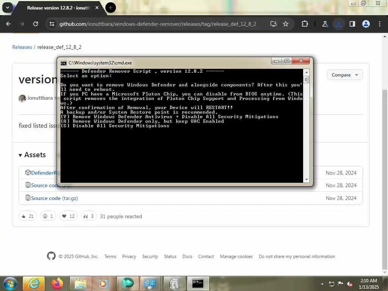This screenshot has height=291, width=388.
Task: Click the ionuttbara author avatar
Action: [22, 98]
